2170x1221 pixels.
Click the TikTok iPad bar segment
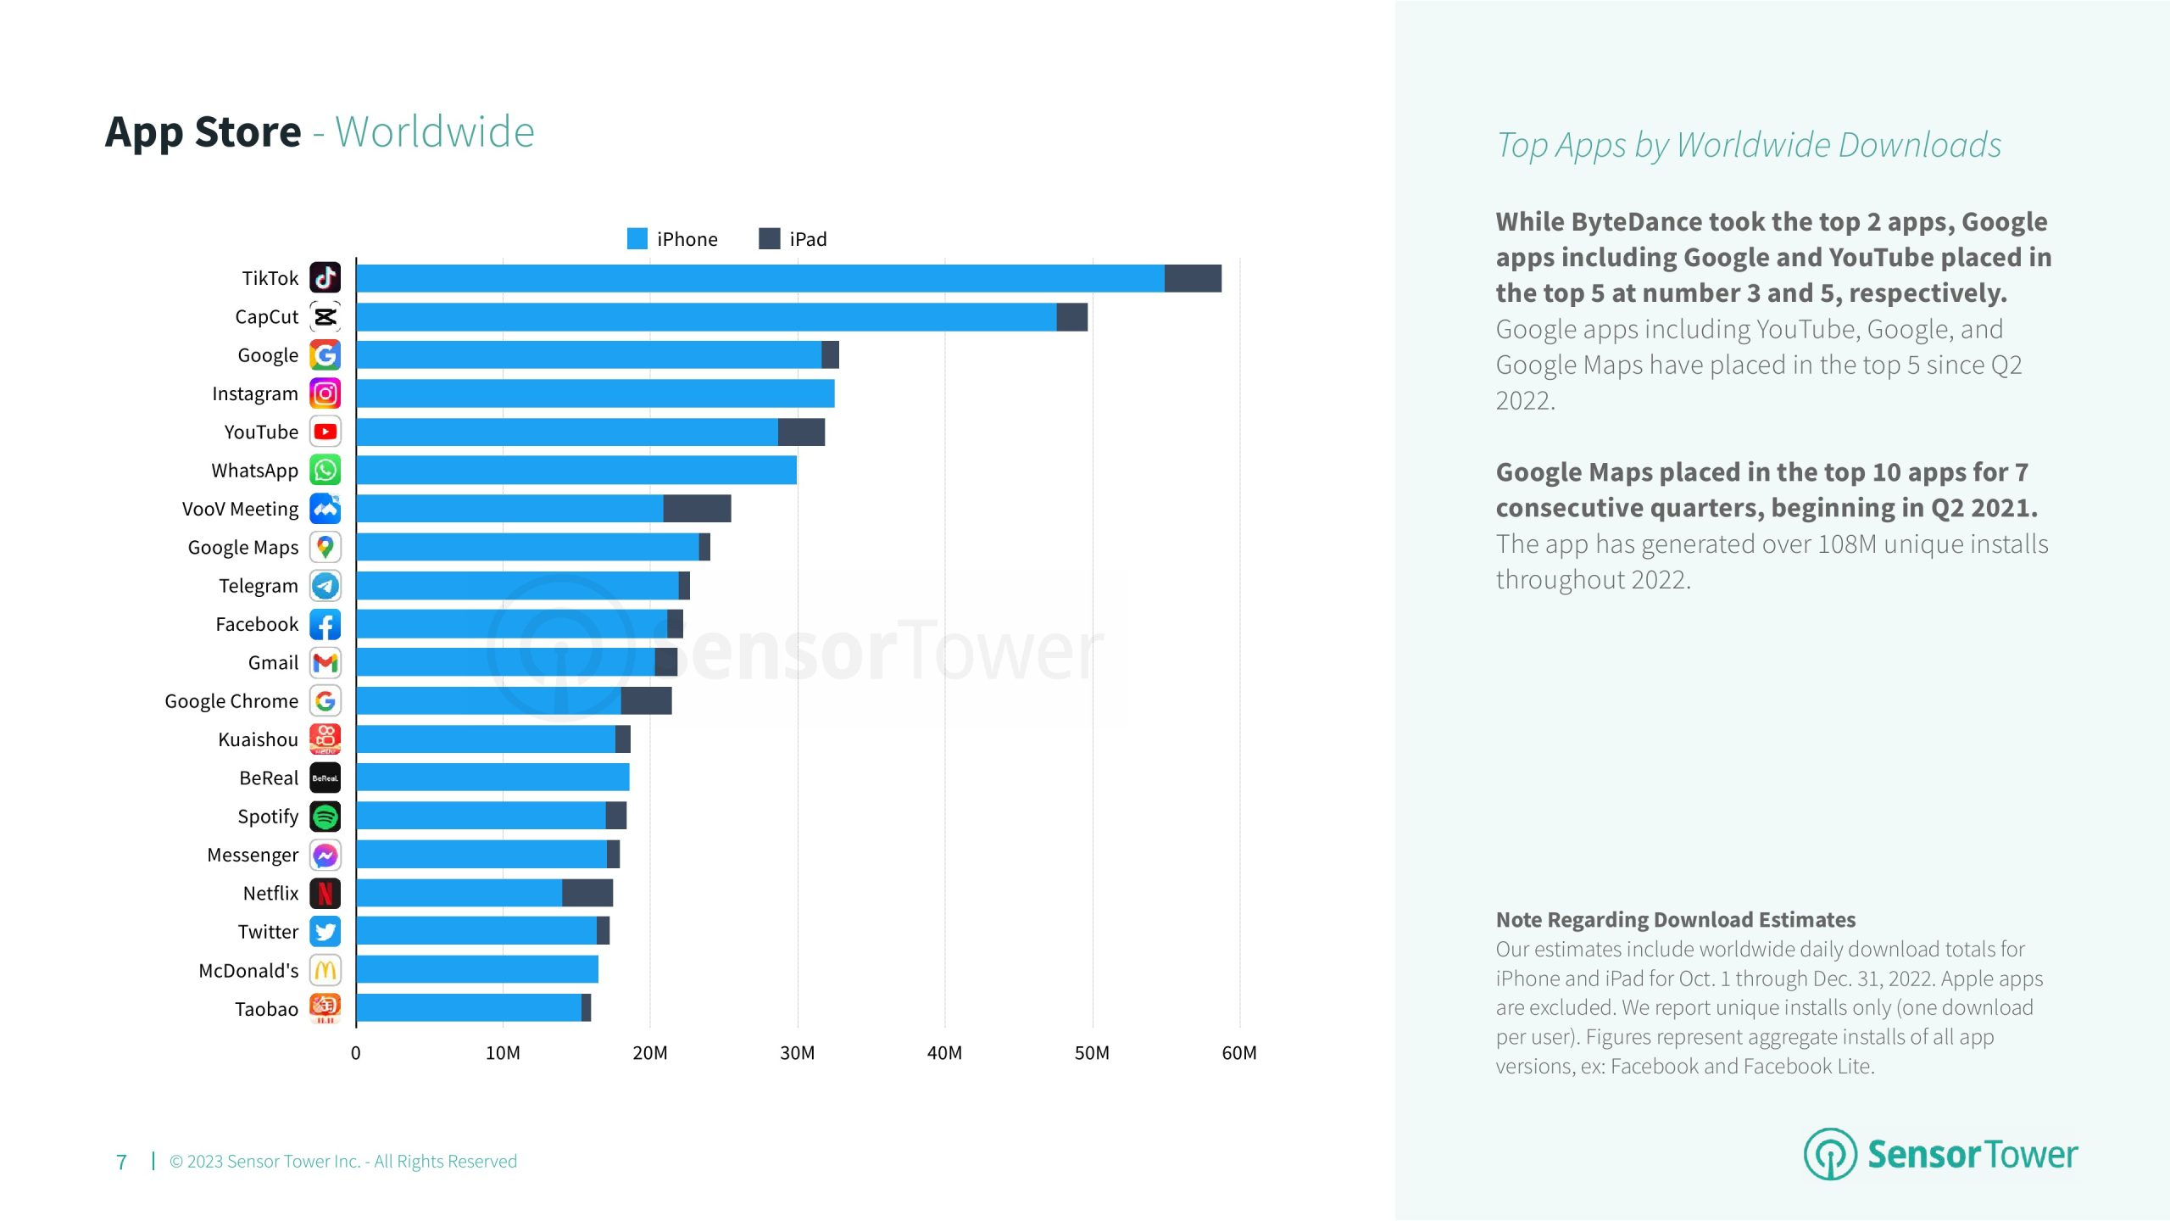click(x=1193, y=278)
